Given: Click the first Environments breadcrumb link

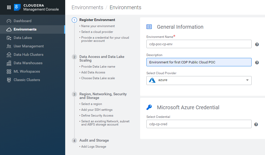Looking at the screenshot, I should tap(87, 7).
